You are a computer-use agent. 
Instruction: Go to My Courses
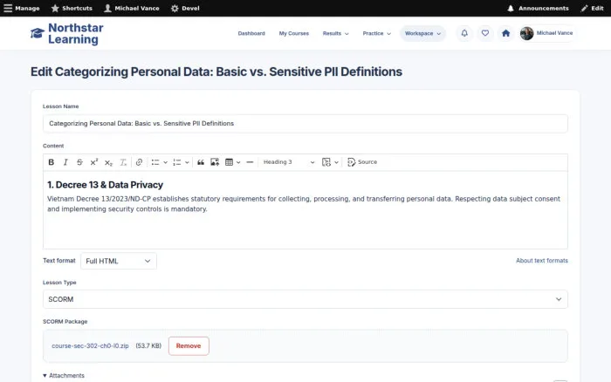click(294, 33)
